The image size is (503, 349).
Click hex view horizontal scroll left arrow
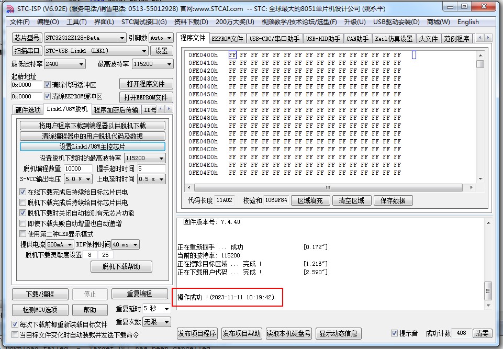click(x=189, y=187)
